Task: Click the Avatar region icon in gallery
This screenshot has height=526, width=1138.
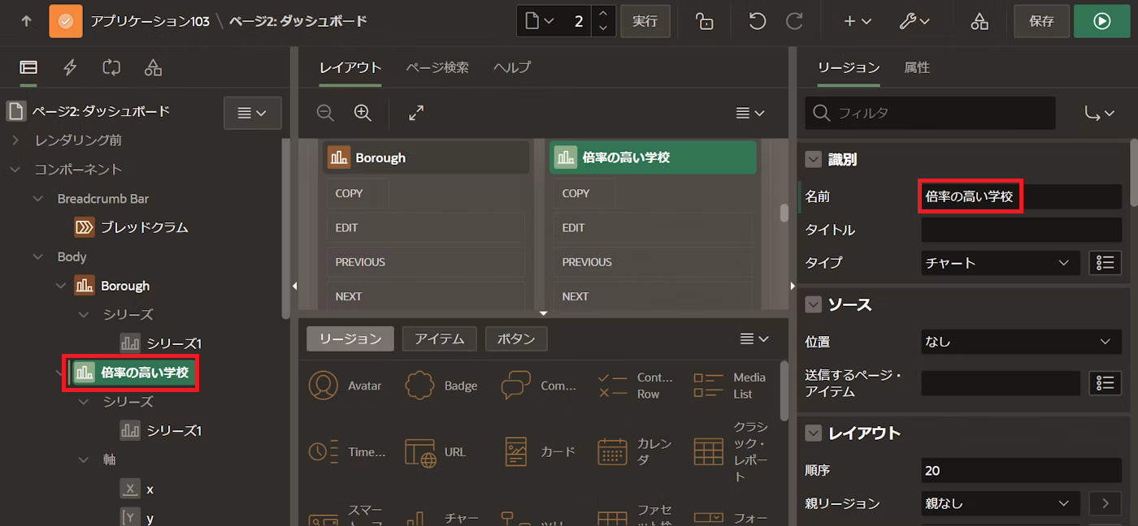Action: click(324, 386)
